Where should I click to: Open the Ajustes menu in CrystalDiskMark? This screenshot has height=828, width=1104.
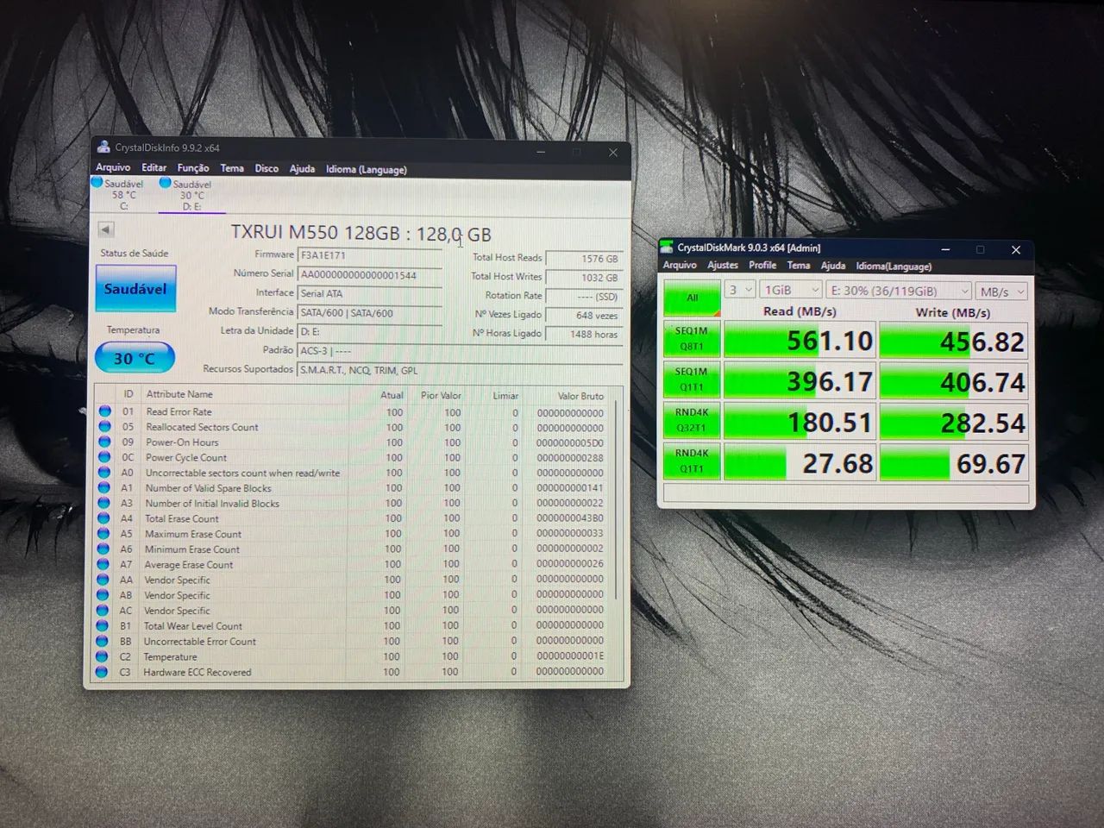[x=723, y=265]
